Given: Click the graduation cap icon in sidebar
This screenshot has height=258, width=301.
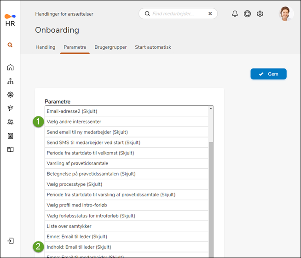Looking at the screenshot, I should pos(10,109).
